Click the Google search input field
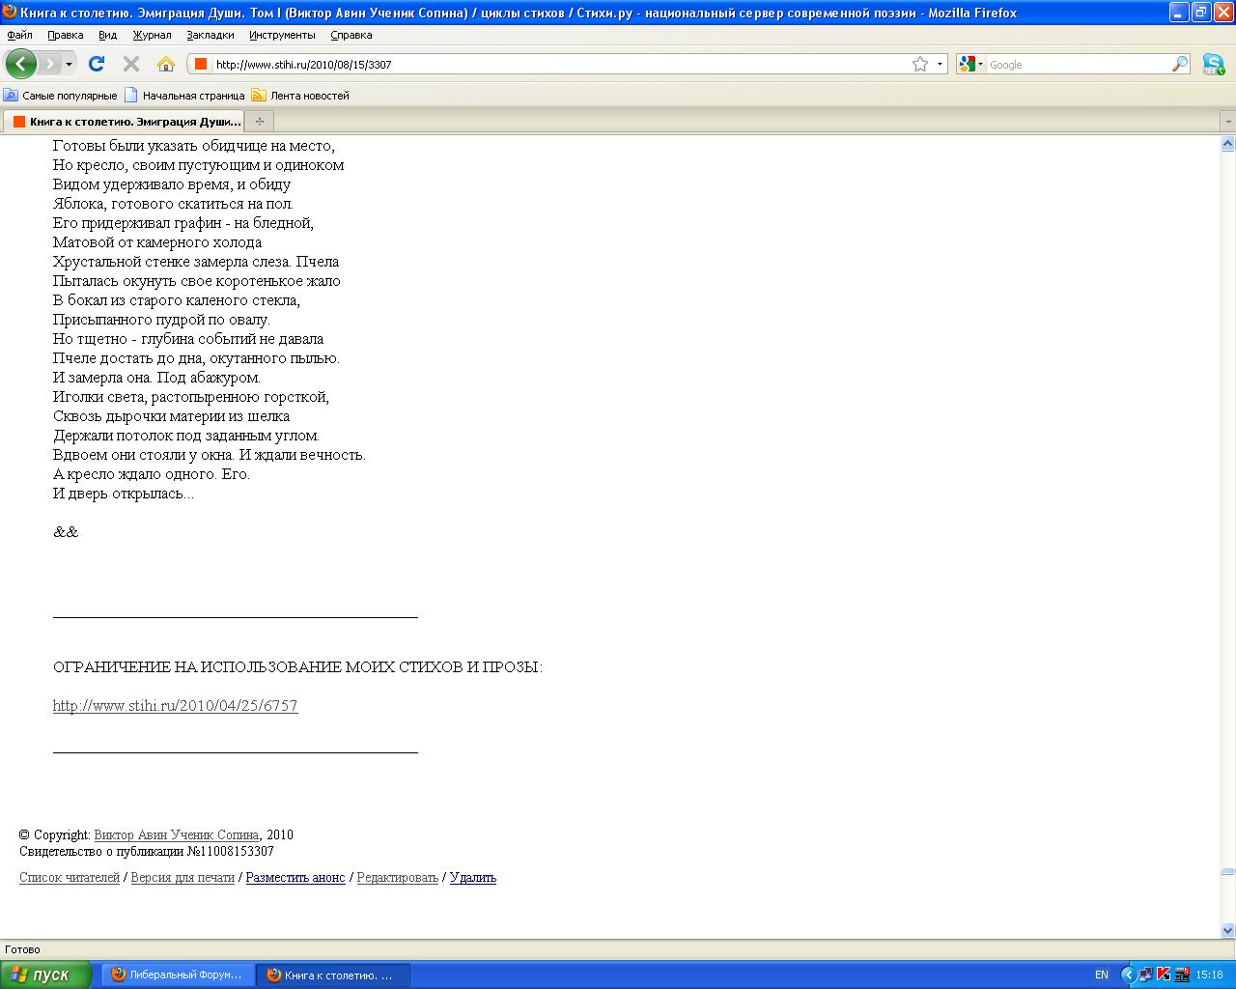Viewport: 1236px width, 989px height. coord(1079,65)
